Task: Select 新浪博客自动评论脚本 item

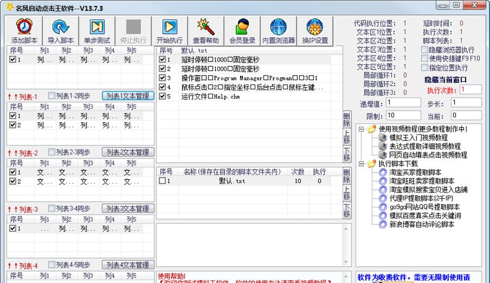Action: (421, 225)
